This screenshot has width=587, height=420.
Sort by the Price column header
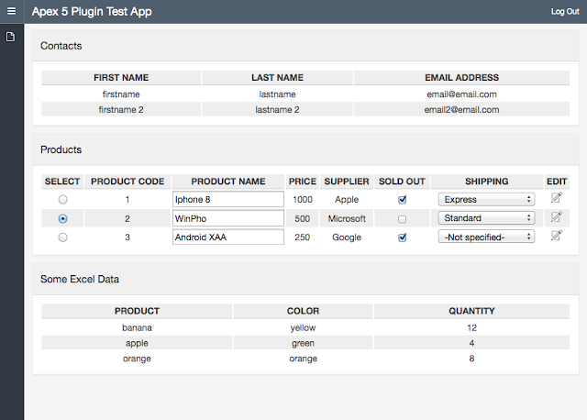tap(302, 182)
